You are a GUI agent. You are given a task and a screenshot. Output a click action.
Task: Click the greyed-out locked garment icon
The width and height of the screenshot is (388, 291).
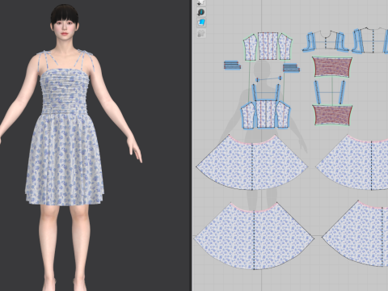pyautogui.click(x=201, y=33)
